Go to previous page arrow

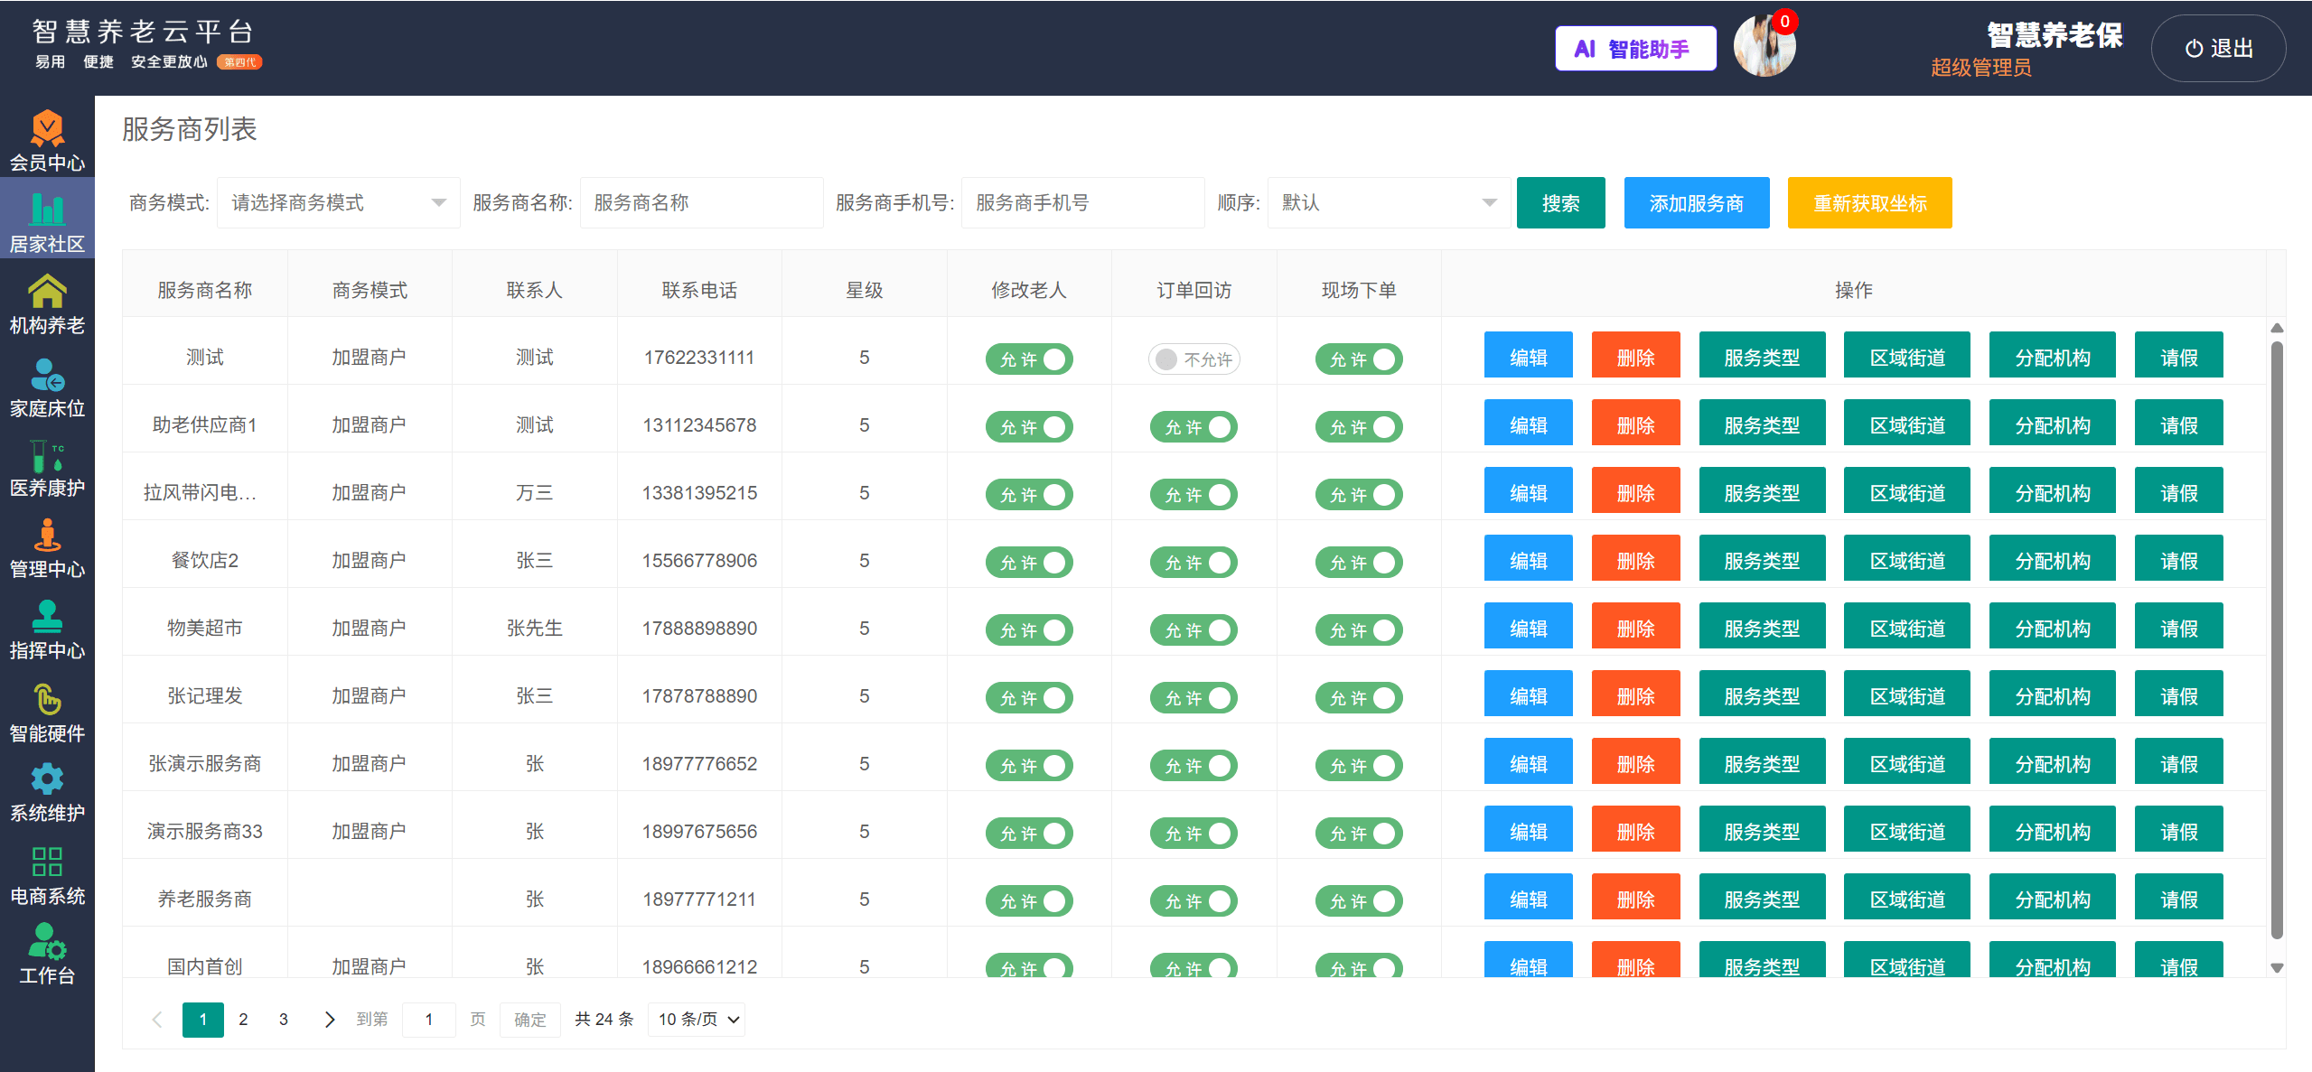point(157,1020)
